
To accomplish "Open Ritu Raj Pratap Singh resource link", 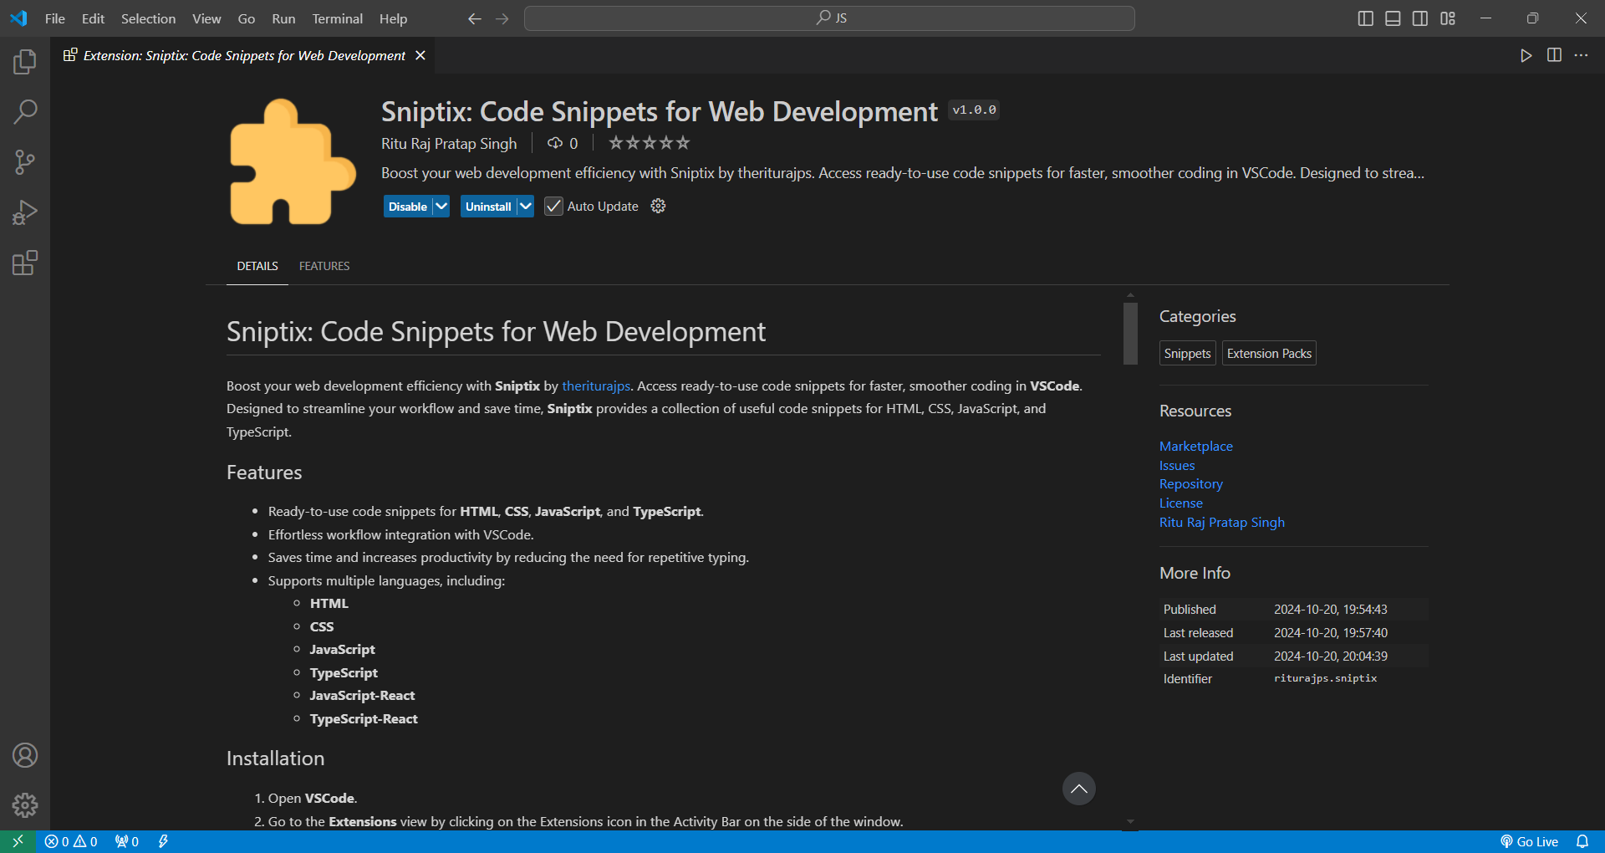I will tap(1221, 522).
